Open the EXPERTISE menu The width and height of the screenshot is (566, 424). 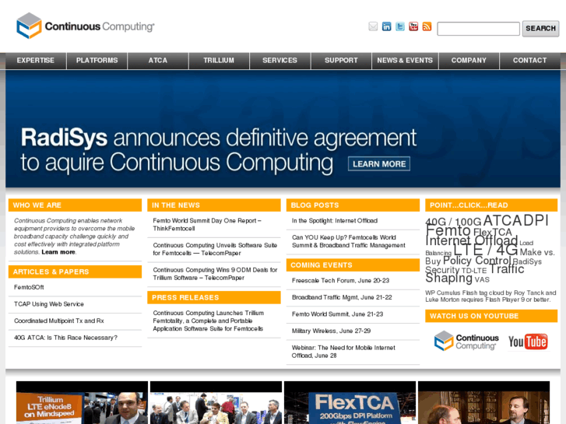[x=35, y=60]
